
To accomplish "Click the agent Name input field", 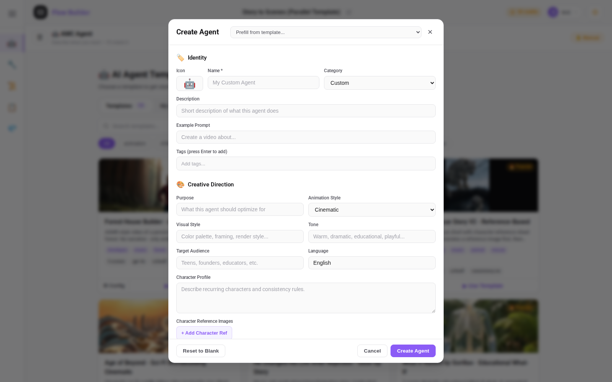I will [x=263, y=83].
